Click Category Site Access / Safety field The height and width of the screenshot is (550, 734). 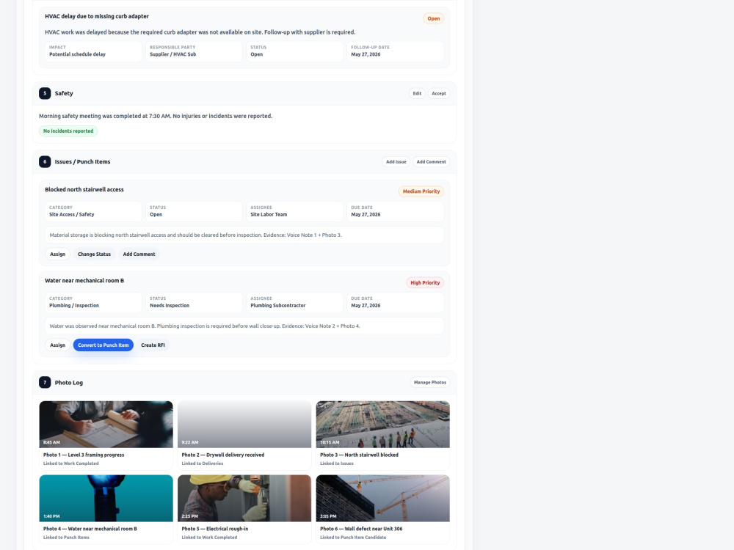click(x=94, y=211)
